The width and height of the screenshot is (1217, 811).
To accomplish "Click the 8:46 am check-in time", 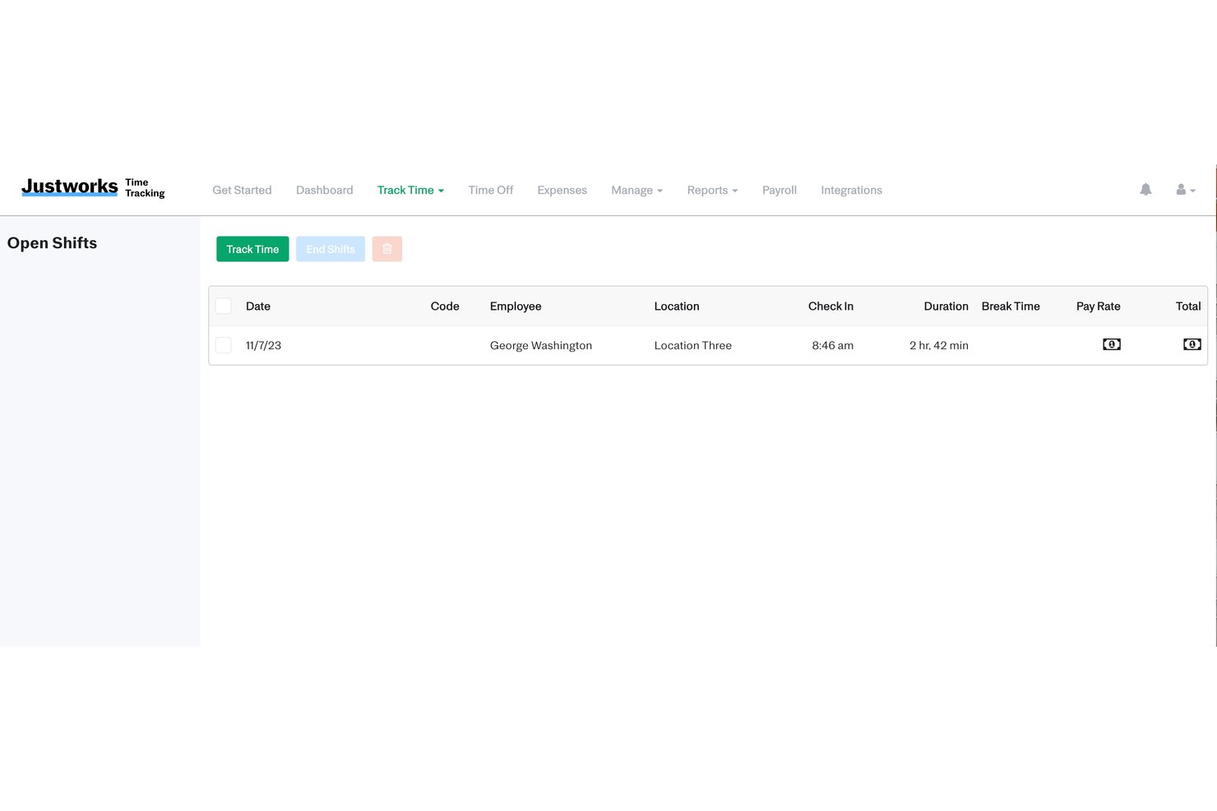I will coord(832,345).
